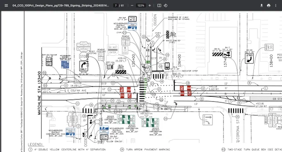
Task: Click the document file name title
Action: 61,5
